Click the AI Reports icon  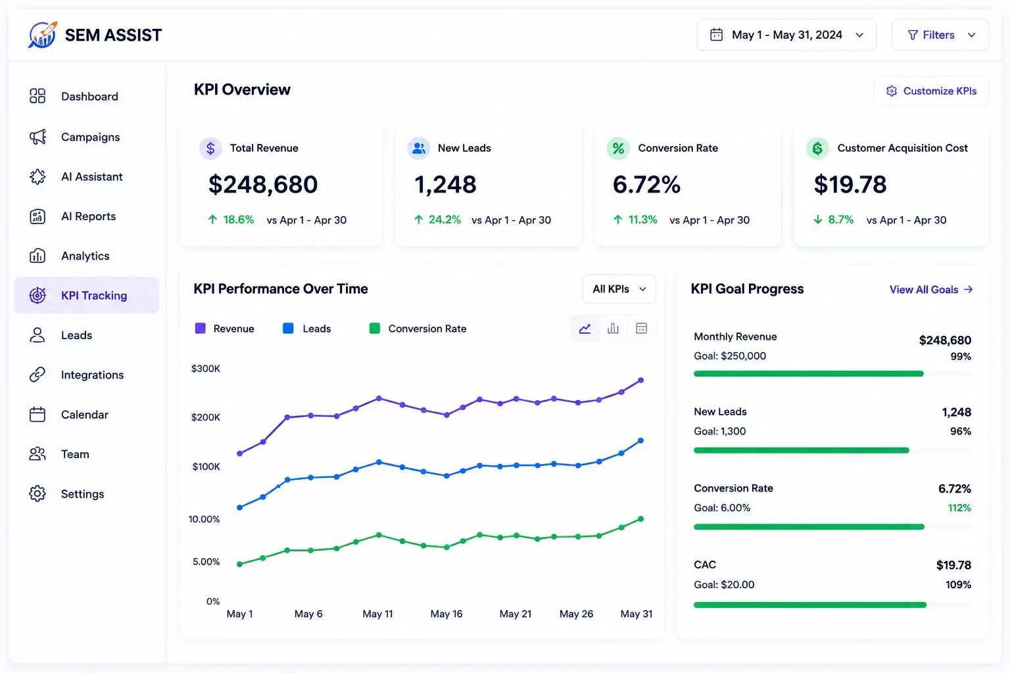pyautogui.click(x=37, y=216)
